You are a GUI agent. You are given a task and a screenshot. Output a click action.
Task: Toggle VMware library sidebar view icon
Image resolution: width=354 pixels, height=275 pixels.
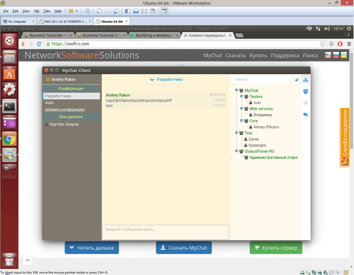pyautogui.click(x=128, y=11)
